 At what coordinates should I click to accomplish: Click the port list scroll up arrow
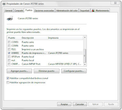coord(85,37)
